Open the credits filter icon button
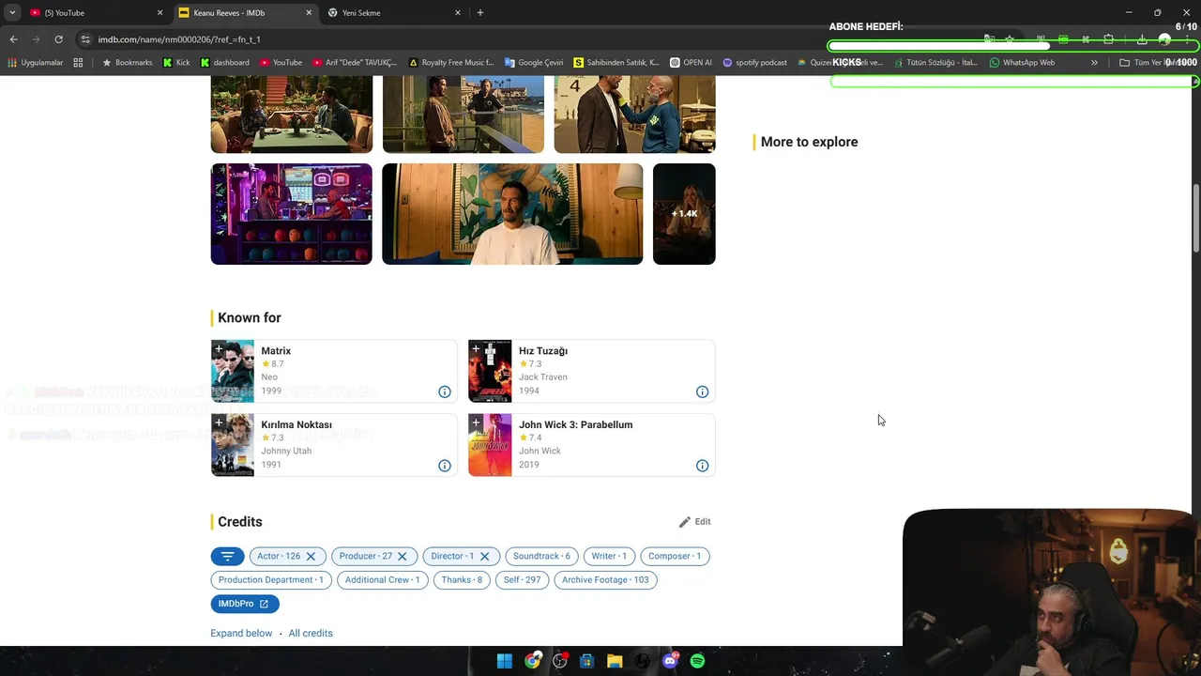1201x676 pixels. pos(227,557)
